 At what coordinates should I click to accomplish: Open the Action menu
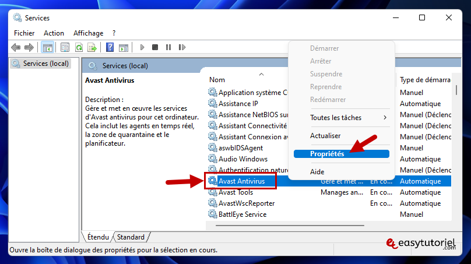coord(54,33)
